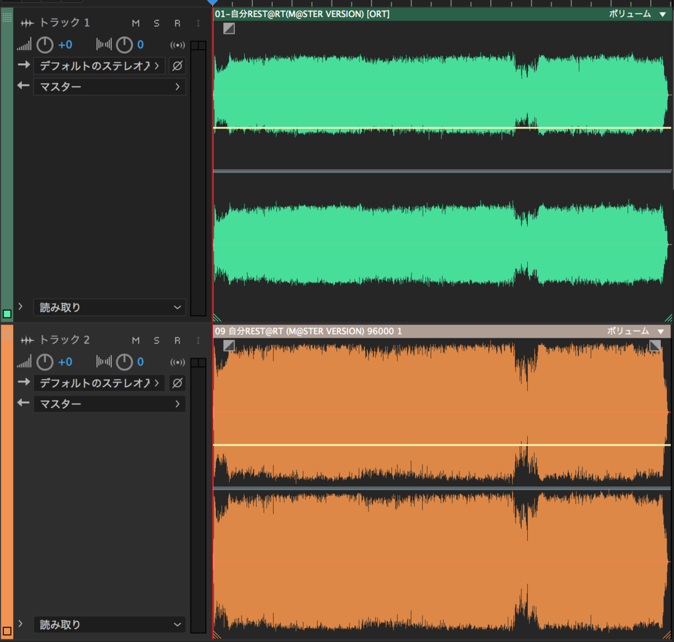Click the fade-in handle on the orange clip
Screen dimensions: 674x642
click(229, 345)
